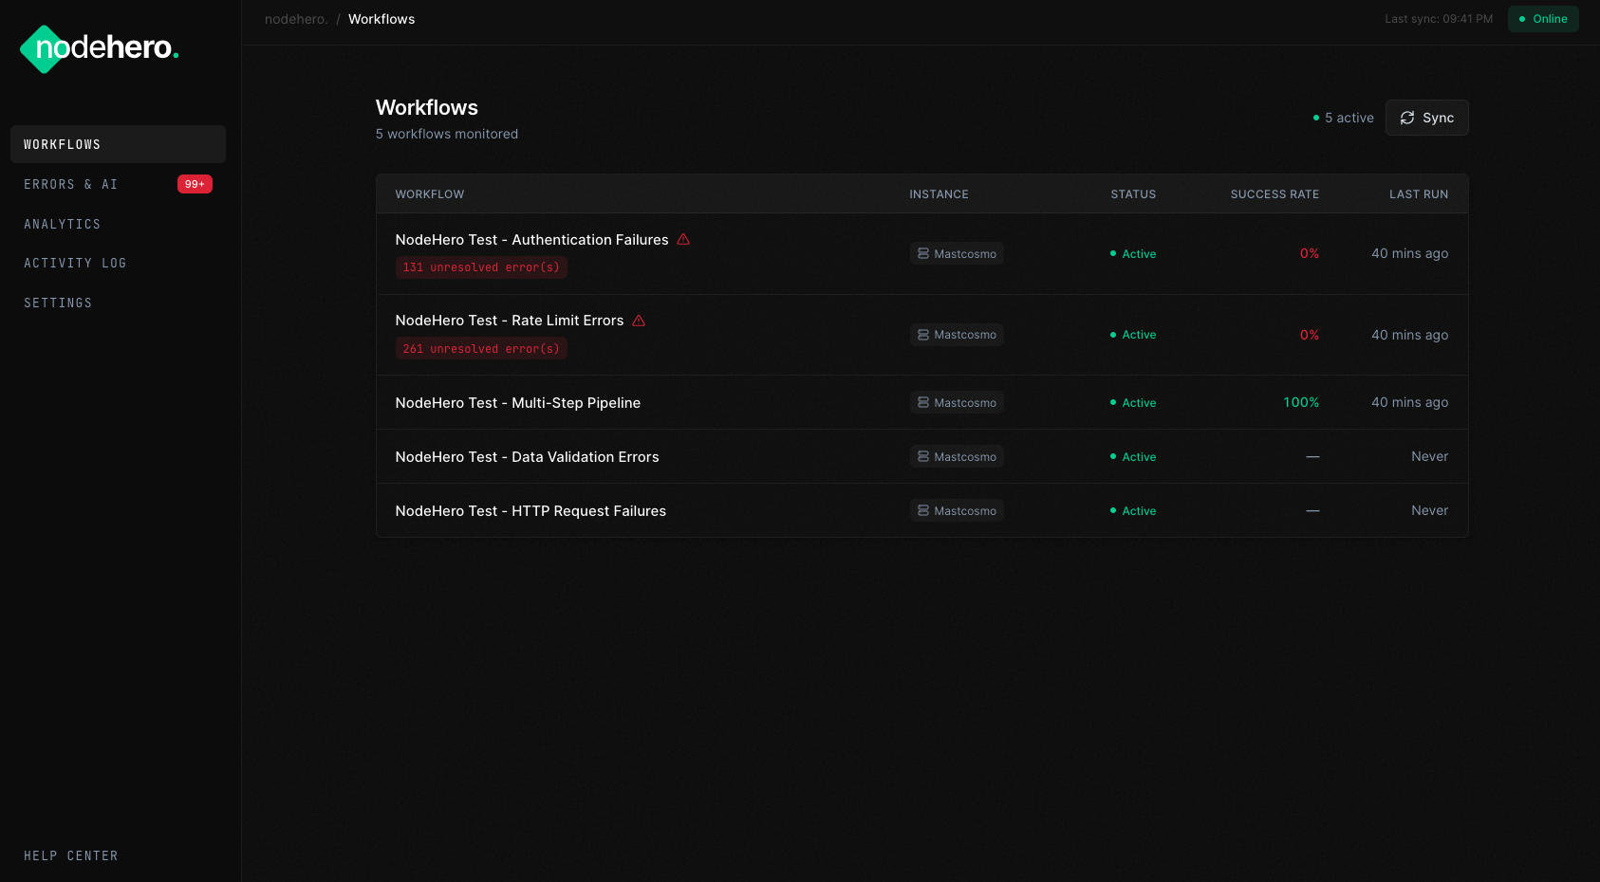The image size is (1600, 882).
Task: Click the warning triangle beside Authentication Failures
Action: (x=682, y=239)
